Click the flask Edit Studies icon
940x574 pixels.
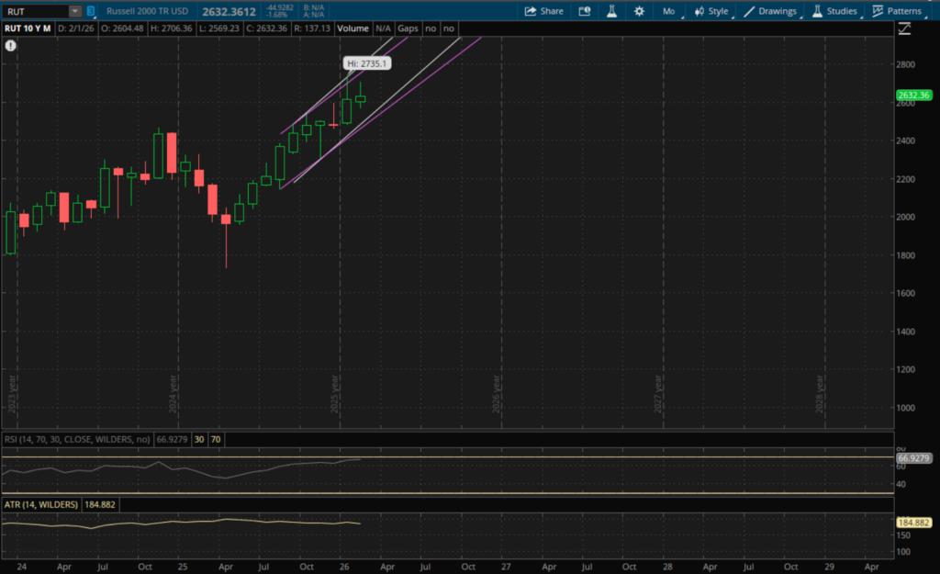click(x=610, y=11)
